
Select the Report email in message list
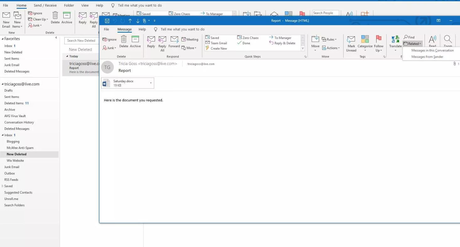(x=81, y=68)
